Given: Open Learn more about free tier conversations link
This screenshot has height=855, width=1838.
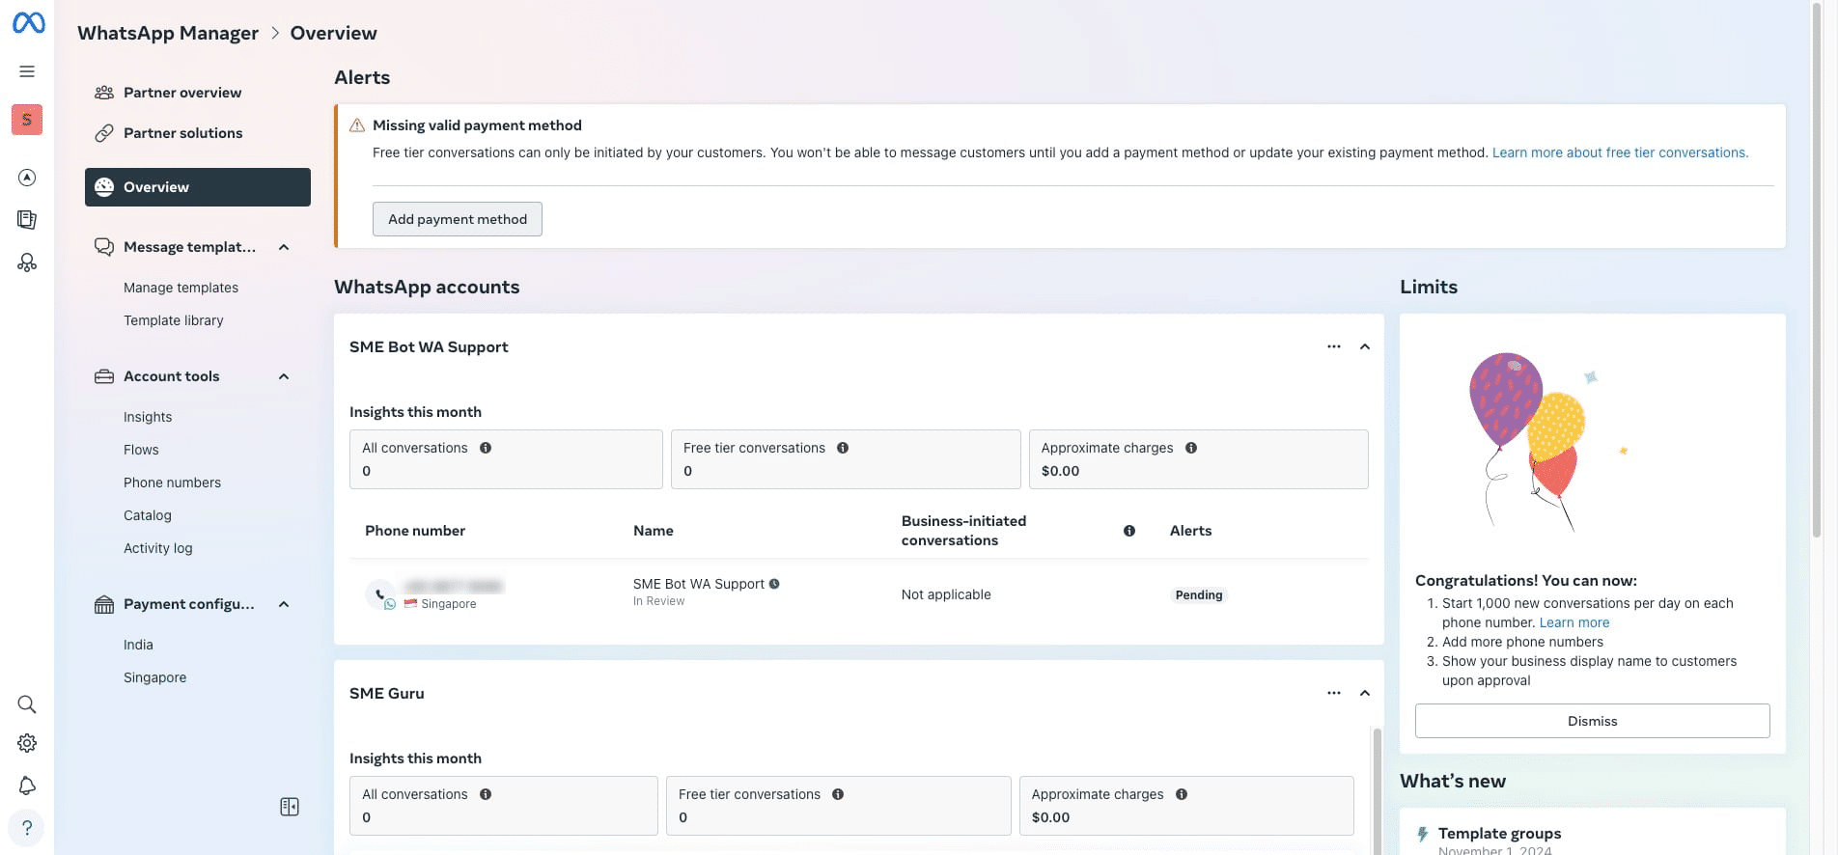Looking at the screenshot, I should point(1620,152).
